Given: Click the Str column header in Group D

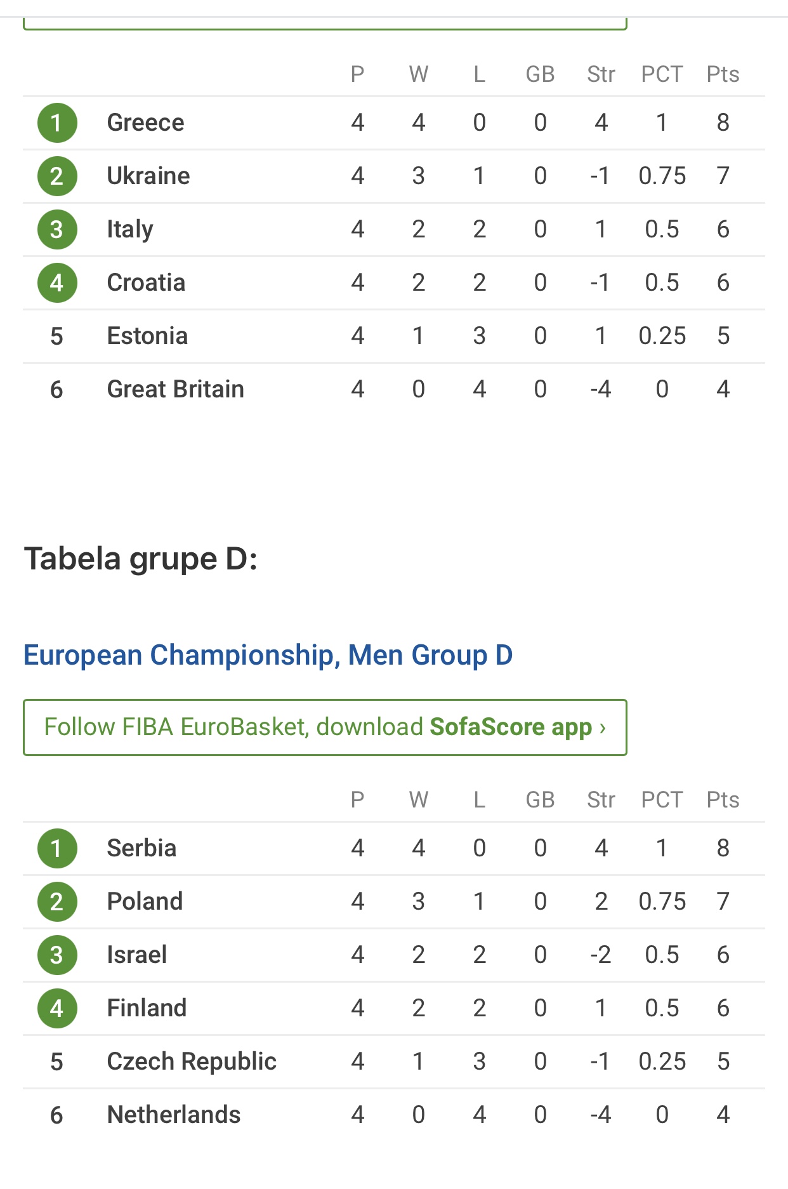Looking at the screenshot, I should coord(601,800).
